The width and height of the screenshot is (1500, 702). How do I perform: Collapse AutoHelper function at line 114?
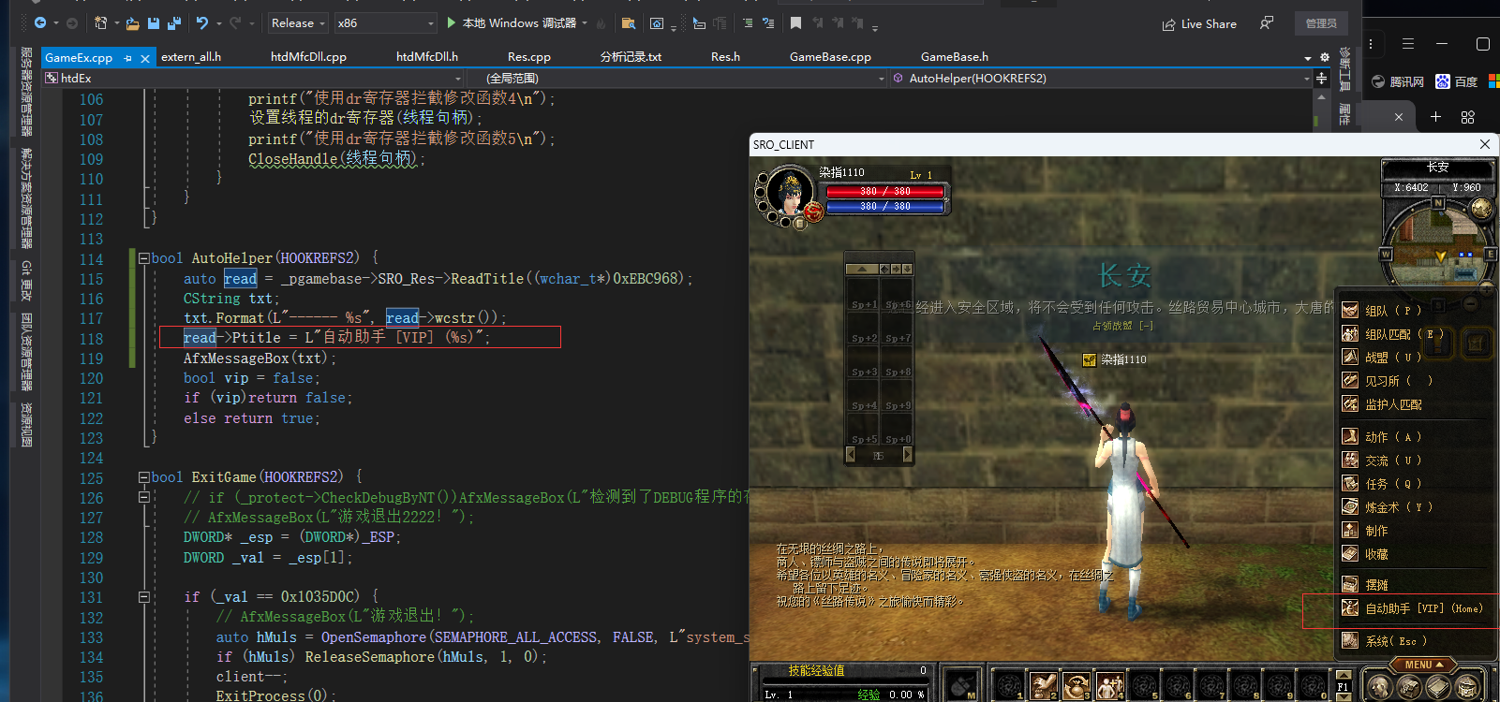click(x=144, y=258)
